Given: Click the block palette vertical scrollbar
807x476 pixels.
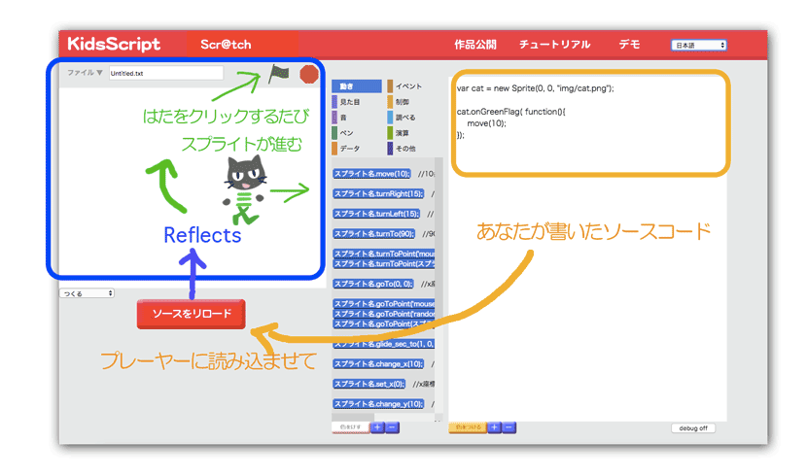Looking at the screenshot, I should pyautogui.click(x=439, y=288).
